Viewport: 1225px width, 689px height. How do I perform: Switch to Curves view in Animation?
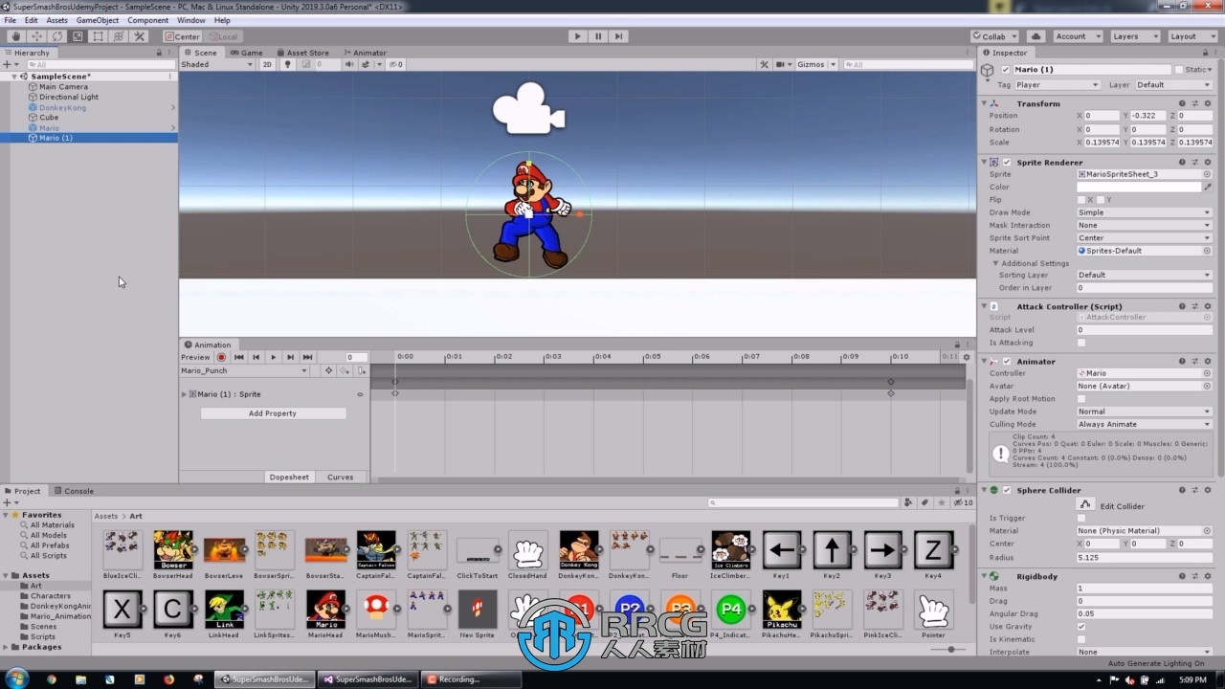tap(341, 477)
